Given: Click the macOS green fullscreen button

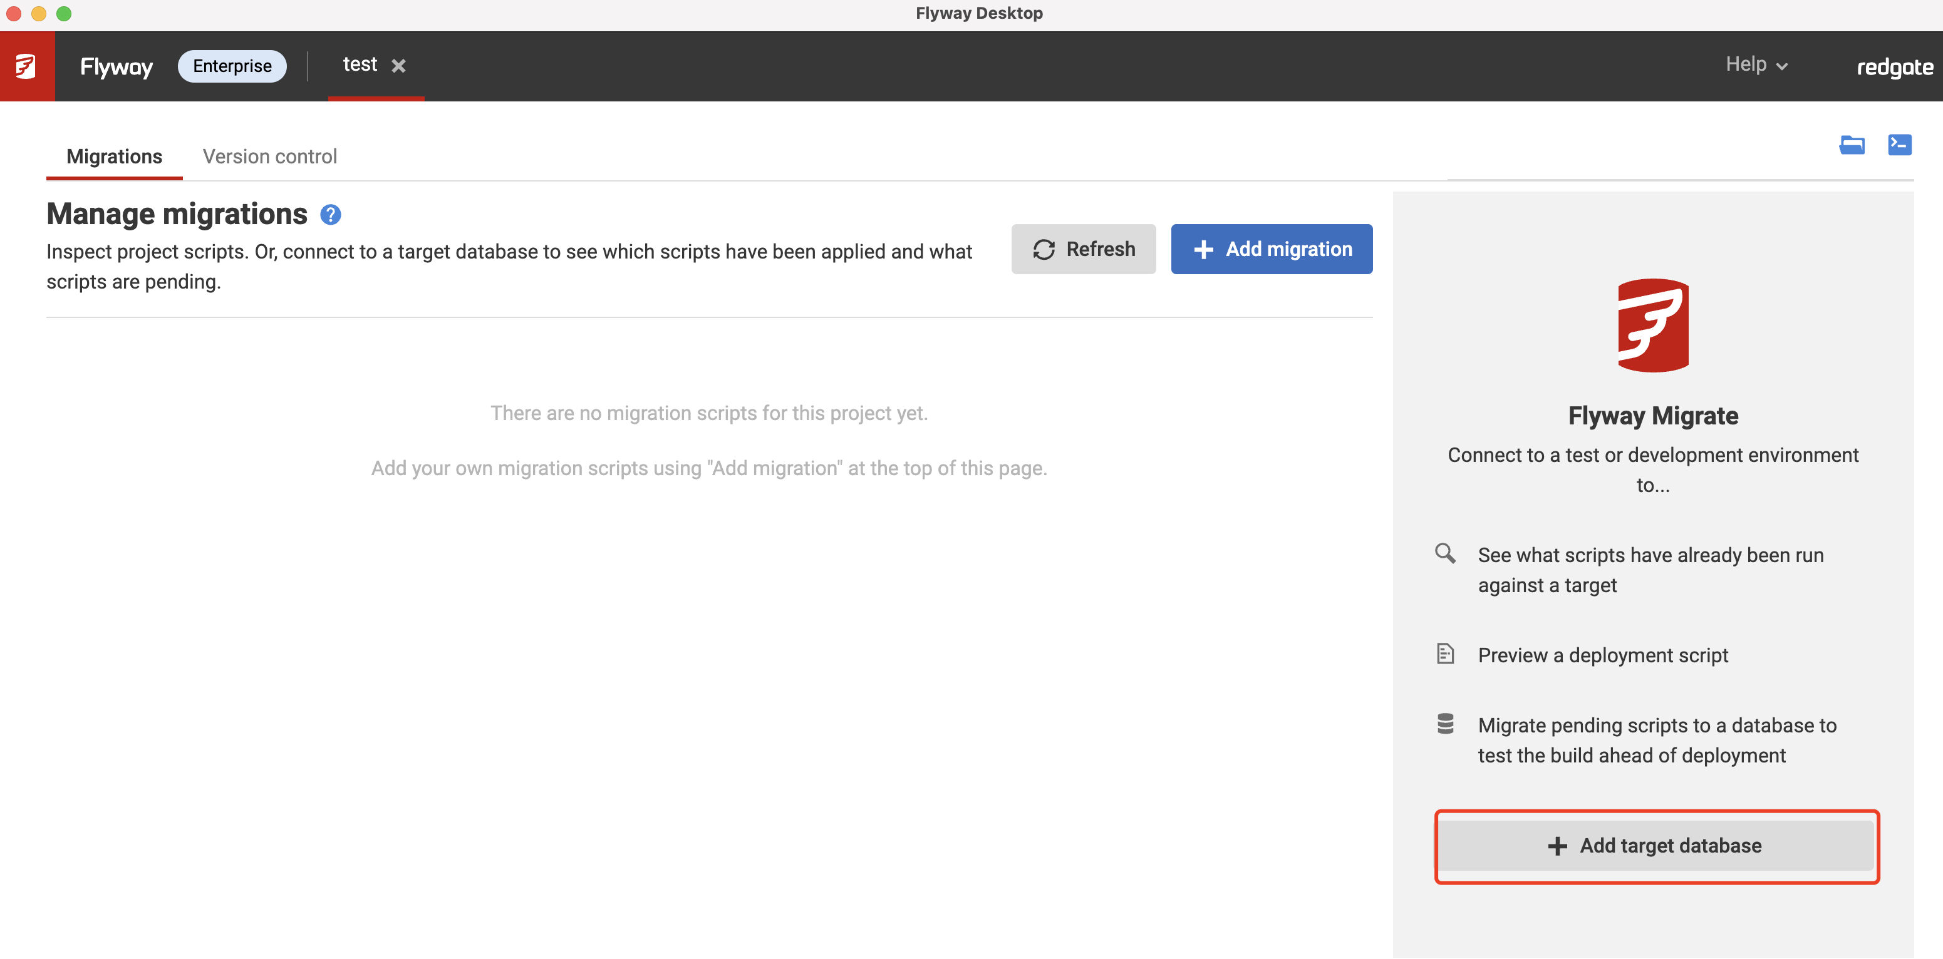Looking at the screenshot, I should pos(64,14).
